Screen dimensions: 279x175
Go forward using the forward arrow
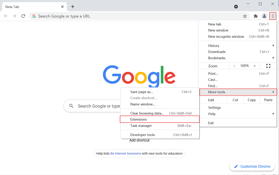[14, 16]
